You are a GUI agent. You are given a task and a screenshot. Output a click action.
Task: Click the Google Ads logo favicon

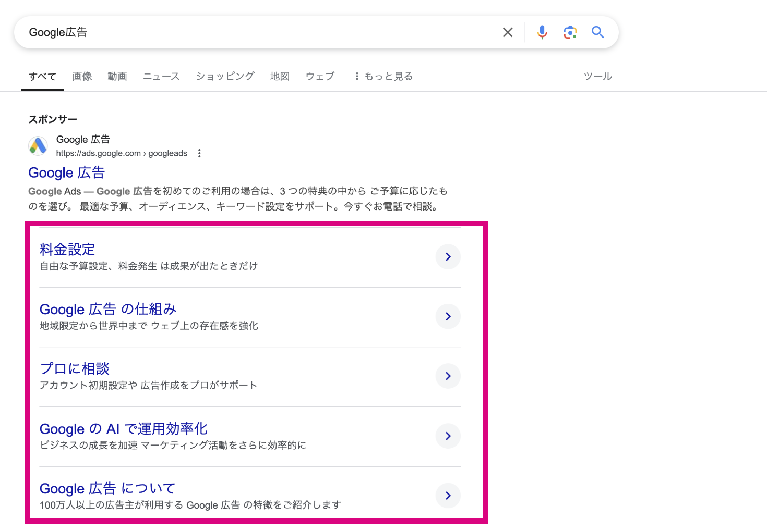coord(38,146)
